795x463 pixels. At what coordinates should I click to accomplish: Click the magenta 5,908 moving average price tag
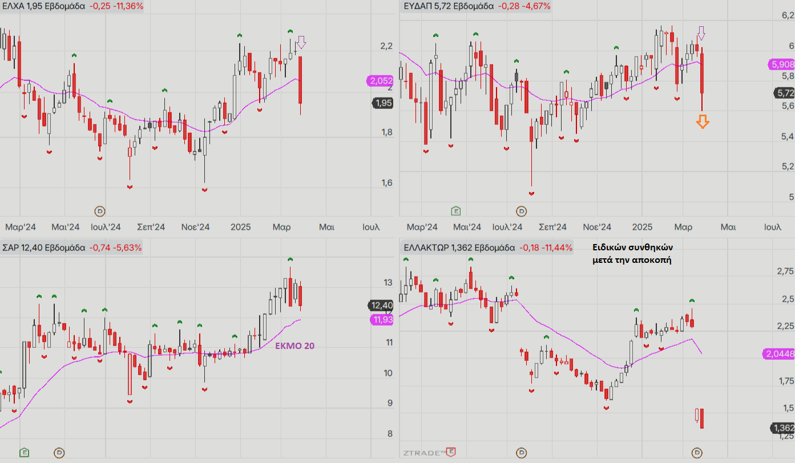(781, 64)
